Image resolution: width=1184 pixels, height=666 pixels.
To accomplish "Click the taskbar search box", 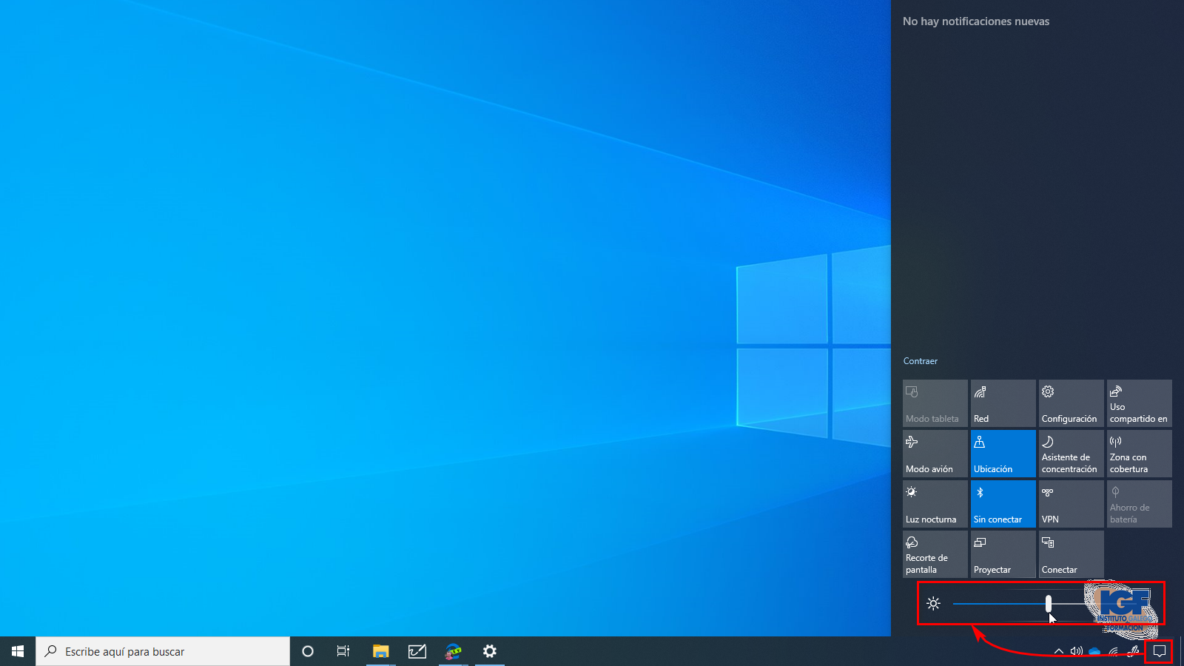I will pyautogui.click(x=163, y=651).
